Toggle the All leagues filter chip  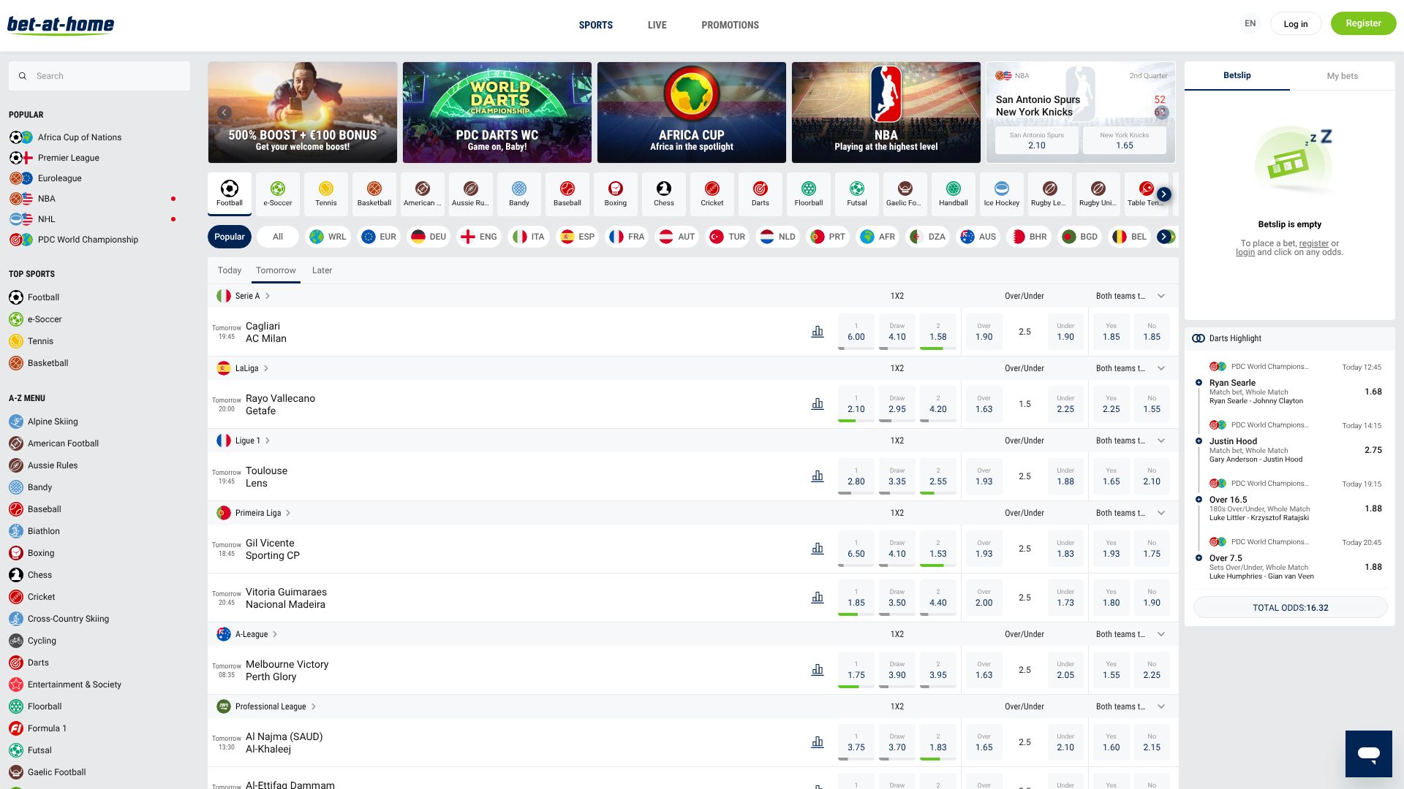coord(278,237)
